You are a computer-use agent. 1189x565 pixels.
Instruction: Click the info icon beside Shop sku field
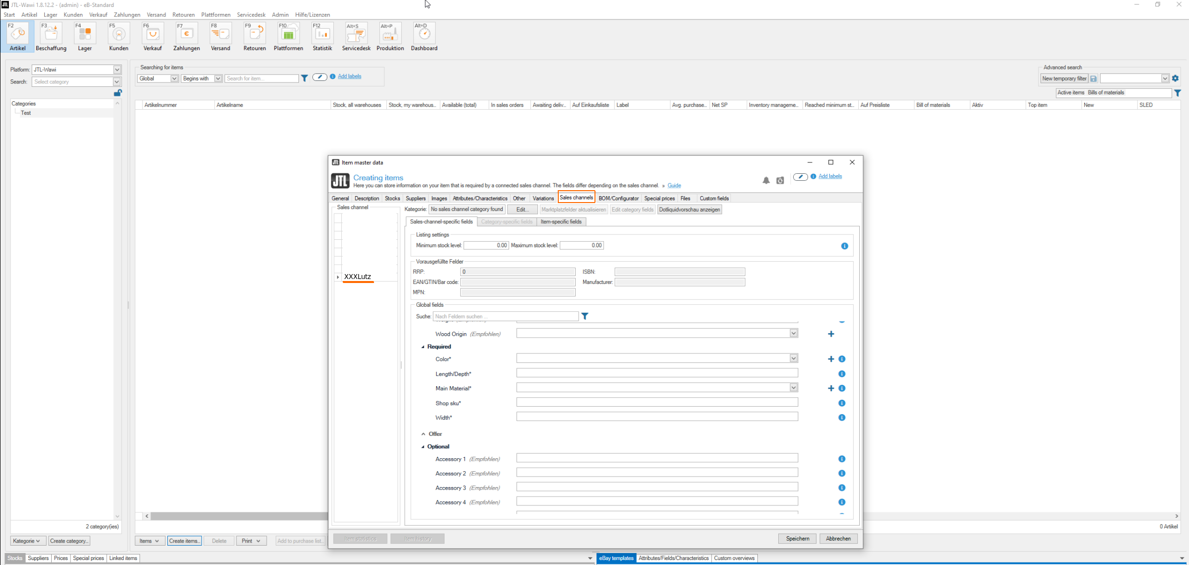[842, 403]
